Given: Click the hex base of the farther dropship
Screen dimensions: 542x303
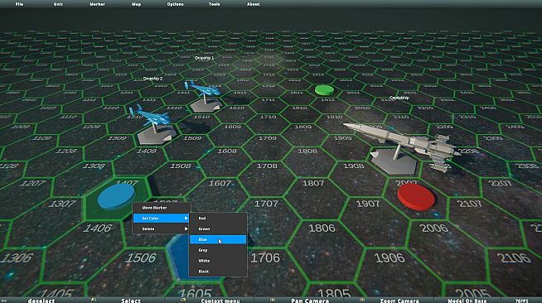Looking at the screenshot, I should 206,105.
